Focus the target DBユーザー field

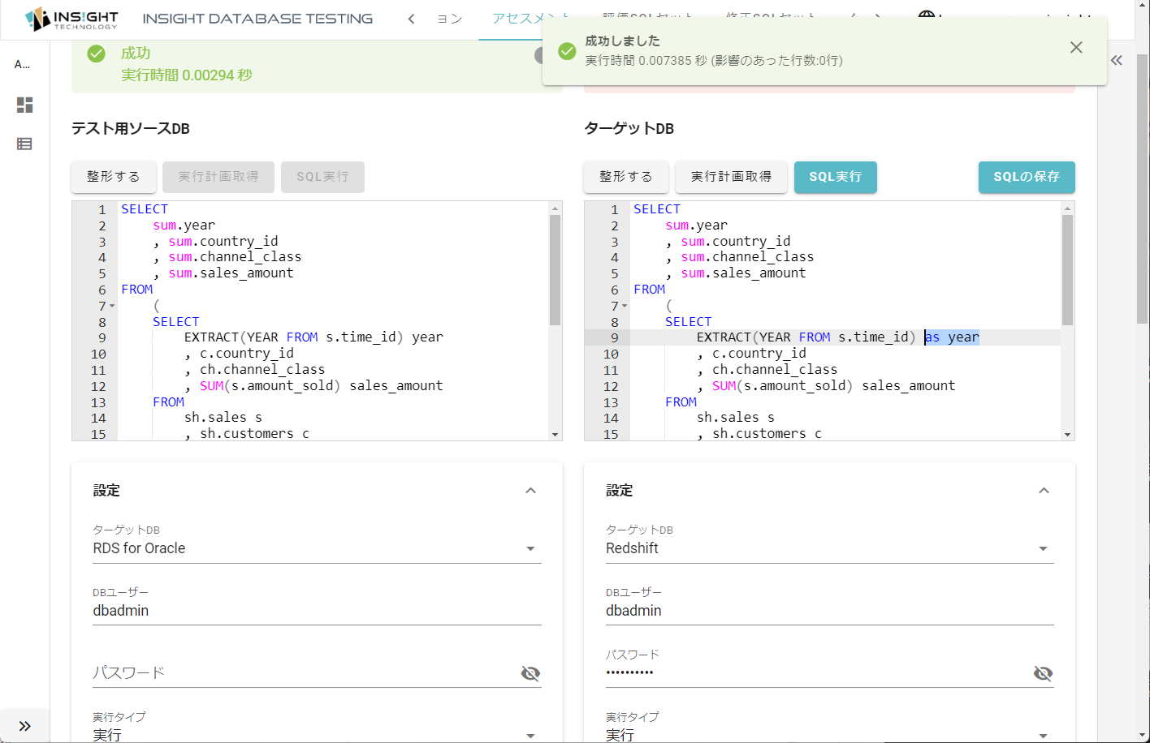pyautogui.click(x=829, y=611)
